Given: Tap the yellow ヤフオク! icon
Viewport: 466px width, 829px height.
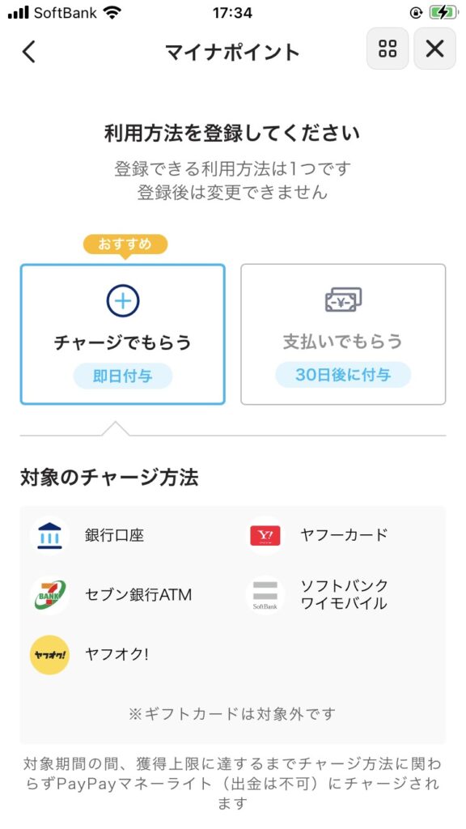Looking at the screenshot, I should (x=49, y=654).
